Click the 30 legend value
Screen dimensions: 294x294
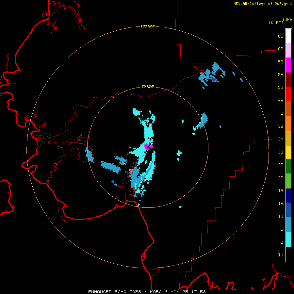pyautogui.click(x=281, y=152)
